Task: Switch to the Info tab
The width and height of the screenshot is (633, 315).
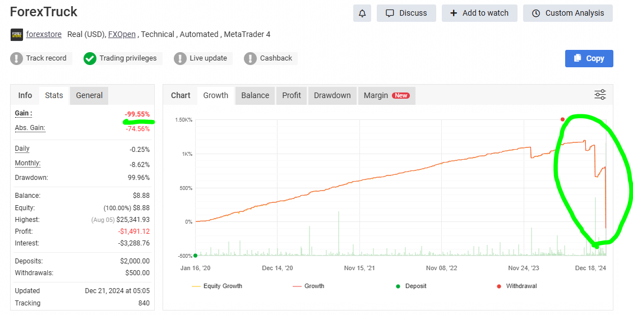Action: [25, 96]
